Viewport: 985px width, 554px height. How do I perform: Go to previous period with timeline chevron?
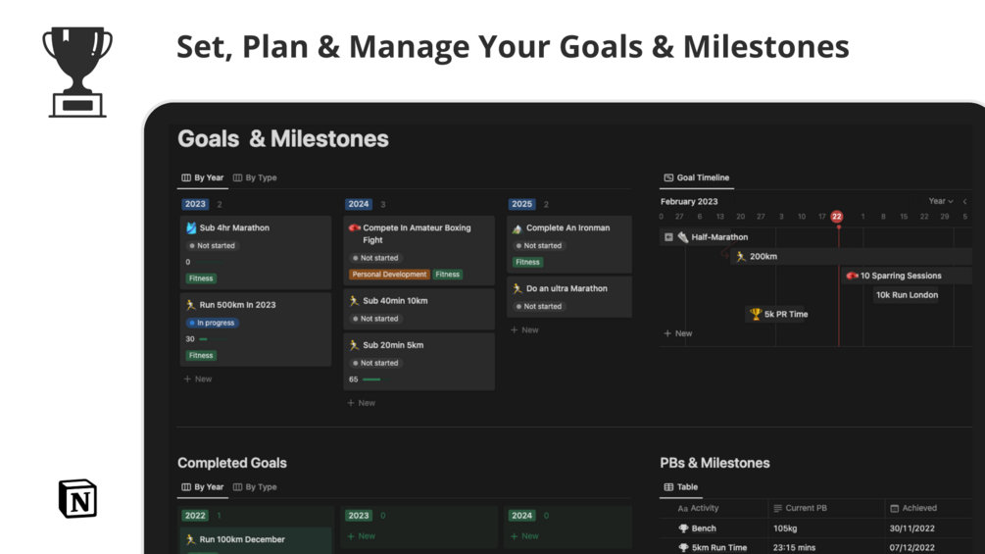[964, 201]
